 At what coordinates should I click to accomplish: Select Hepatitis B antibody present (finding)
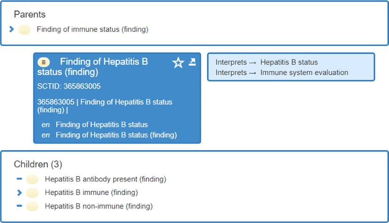105,179
